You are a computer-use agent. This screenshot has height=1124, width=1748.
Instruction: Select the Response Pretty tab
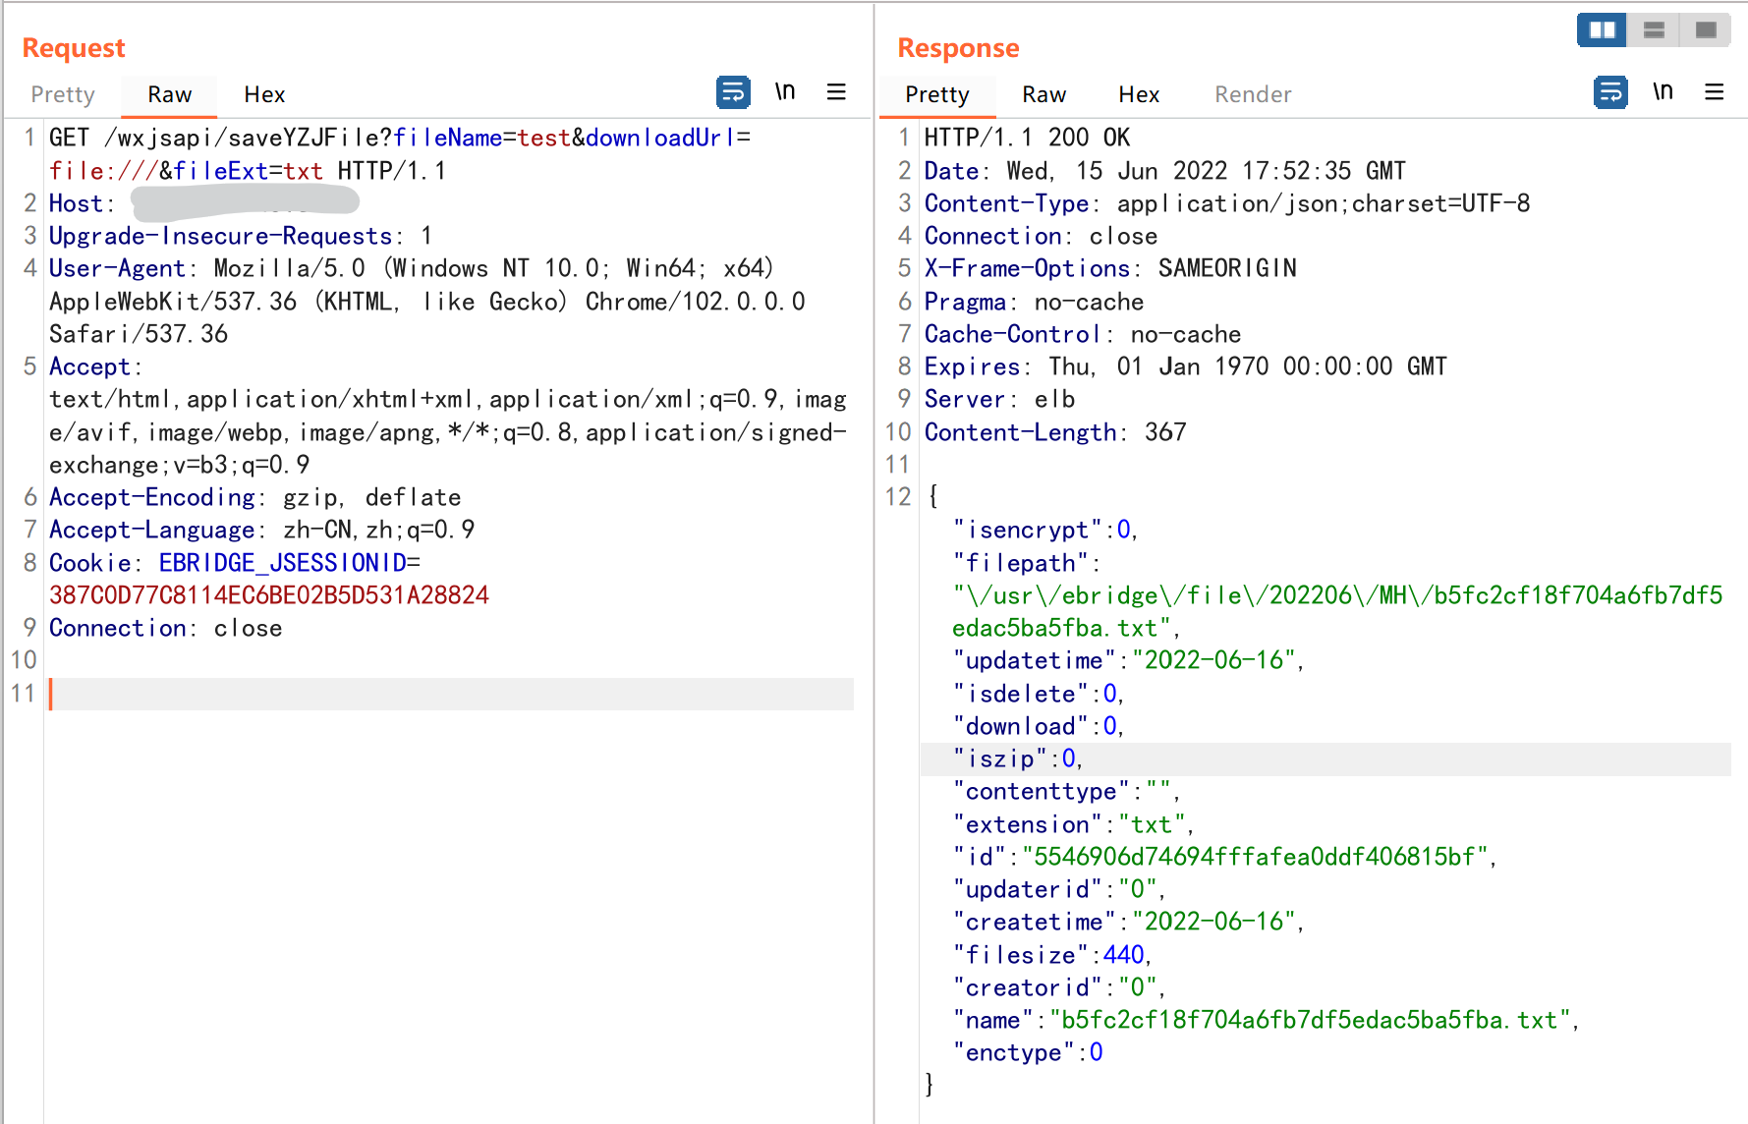point(936,94)
